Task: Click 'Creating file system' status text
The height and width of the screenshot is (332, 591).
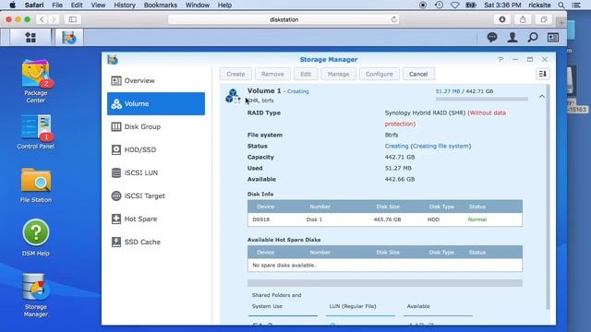Action: tap(440, 146)
